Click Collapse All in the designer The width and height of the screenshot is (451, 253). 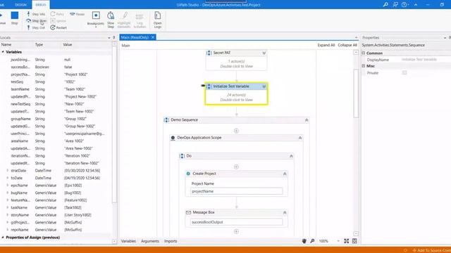(x=347, y=45)
